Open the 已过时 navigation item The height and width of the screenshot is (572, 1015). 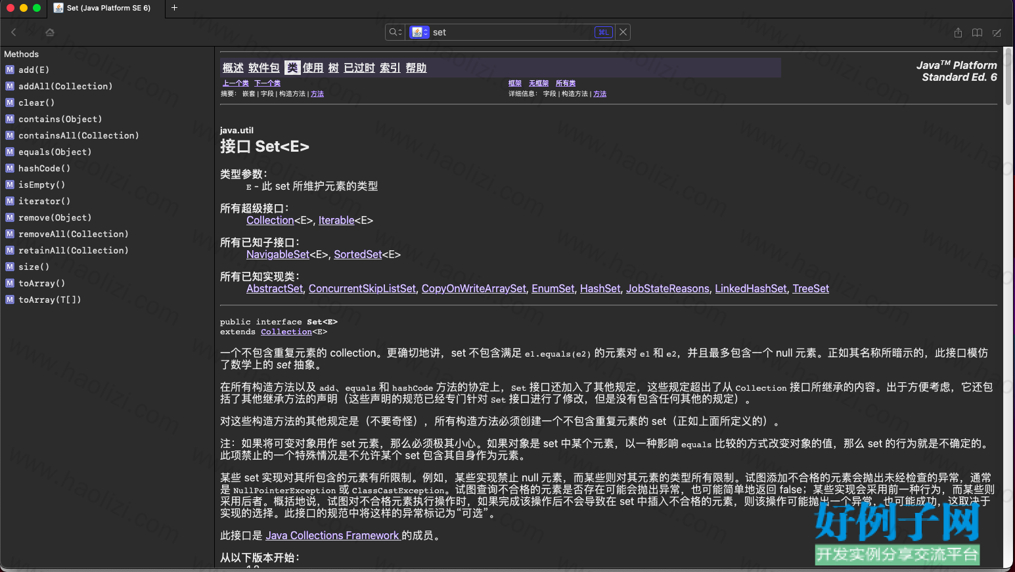point(359,68)
